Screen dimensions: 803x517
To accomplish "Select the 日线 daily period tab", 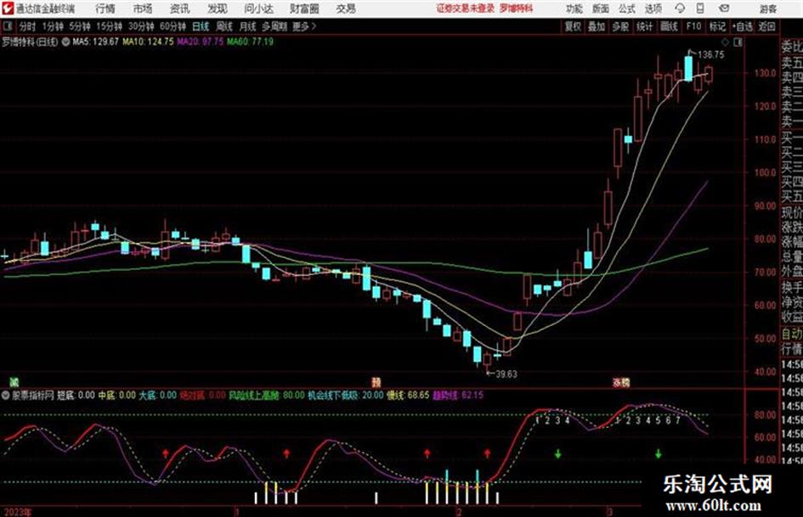I will click(x=201, y=26).
